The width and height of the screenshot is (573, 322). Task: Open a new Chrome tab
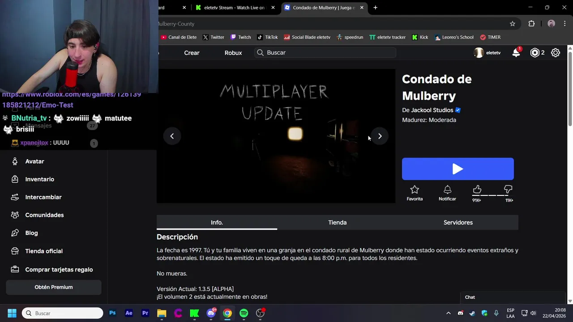(x=375, y=8)
